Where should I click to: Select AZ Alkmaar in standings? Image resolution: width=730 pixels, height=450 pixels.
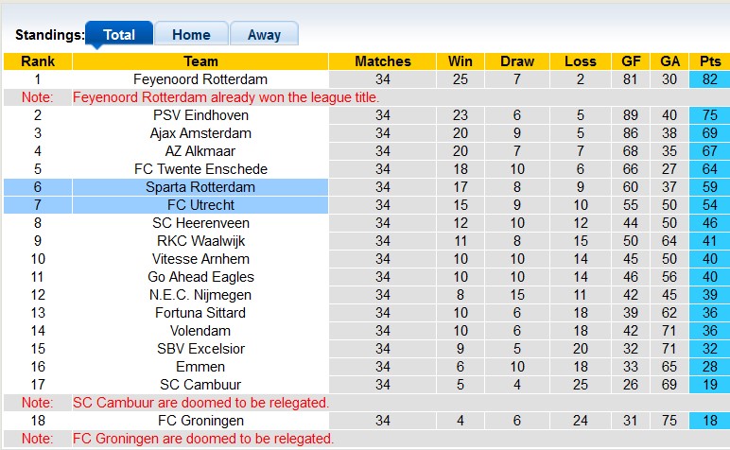200,151
